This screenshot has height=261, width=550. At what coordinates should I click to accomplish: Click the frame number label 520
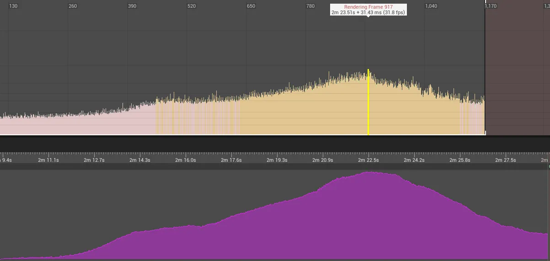(192, 6)
